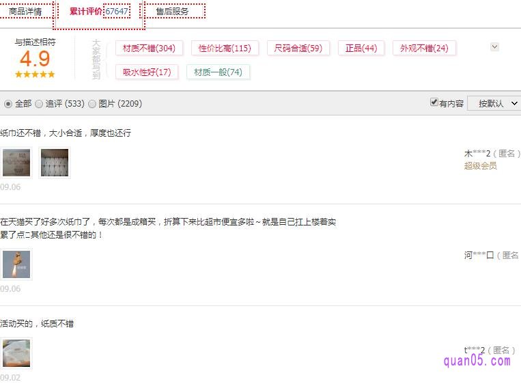
Task: Filter by 尺码合适(59) tag
Action: click(298, 49)
